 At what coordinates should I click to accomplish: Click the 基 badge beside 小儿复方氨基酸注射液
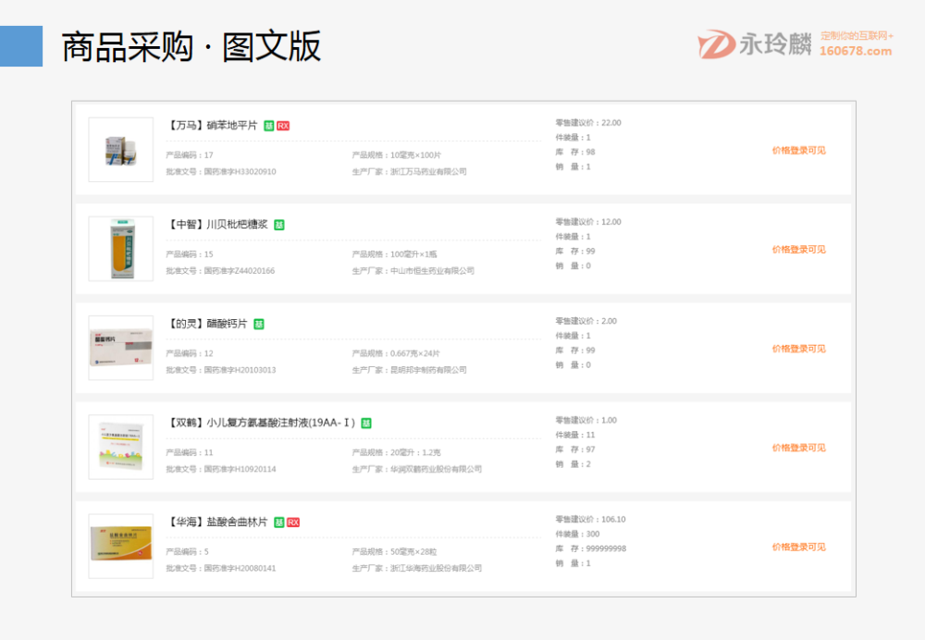[366, 424]
